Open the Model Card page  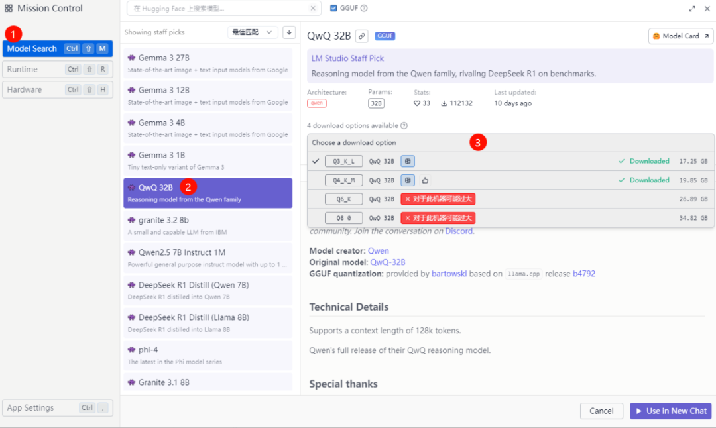(x=681, y=36)
